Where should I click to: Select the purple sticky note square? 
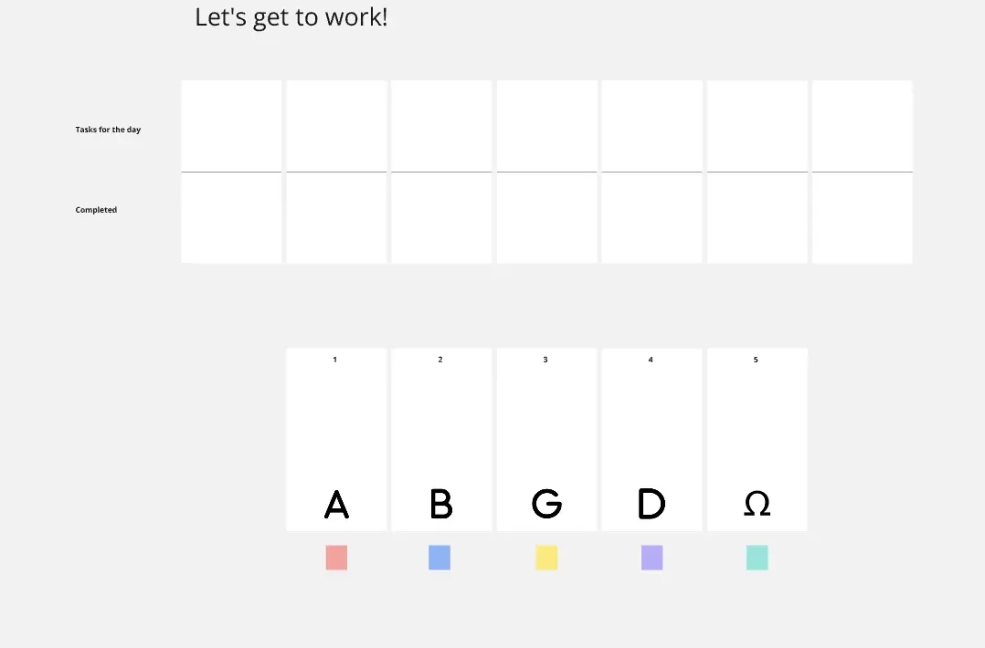tap(652, 558)
